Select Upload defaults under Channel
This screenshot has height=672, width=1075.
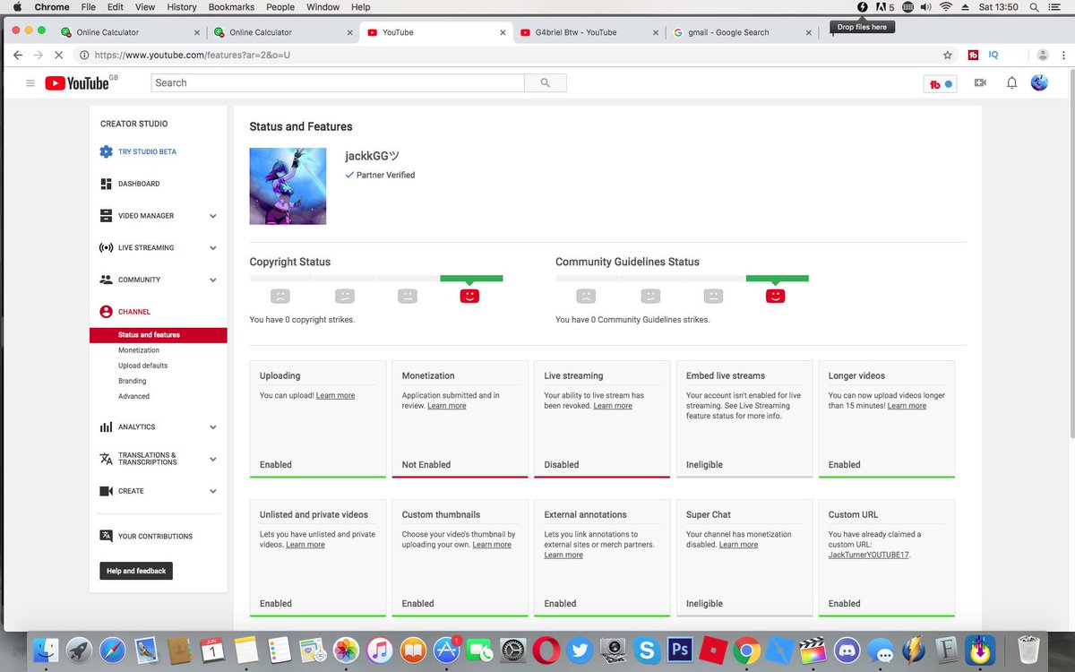point(143,366)
